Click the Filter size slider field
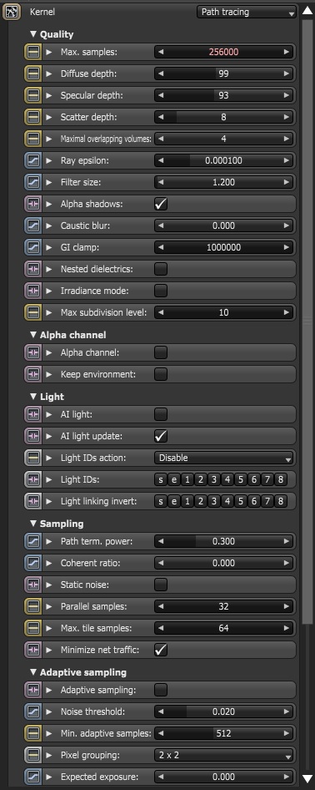The height and width of the screenshot is (790, 315). click(x=224, y=182)
